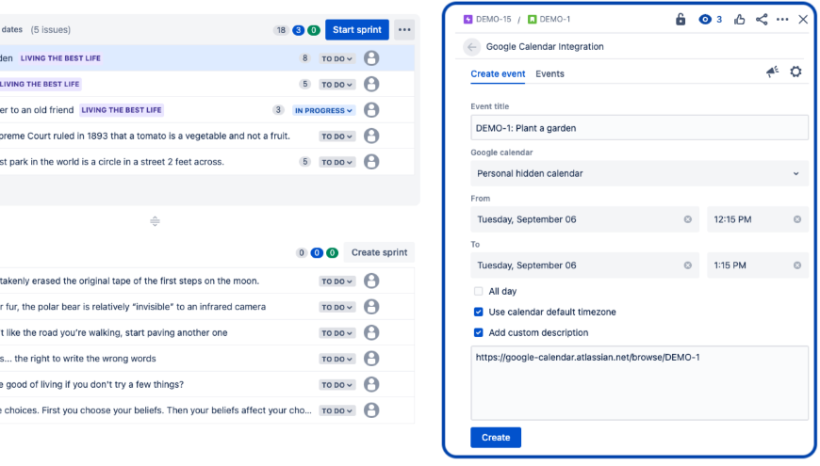Image resolution: width=820 pixels, height=466 pixels.
Task: Click the Event title input field
Action: (x=639, y=128)
